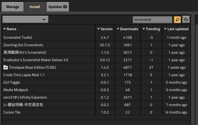Screen dimensions: 198x125
Task: Click the '3 months ago' cell
Action: [176, 90]
